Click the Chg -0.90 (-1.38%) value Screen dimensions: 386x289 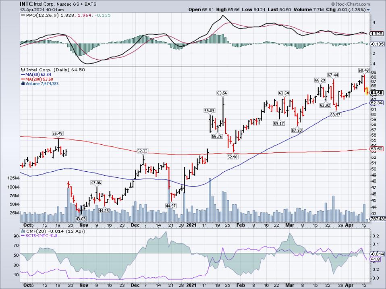[346, 10]
